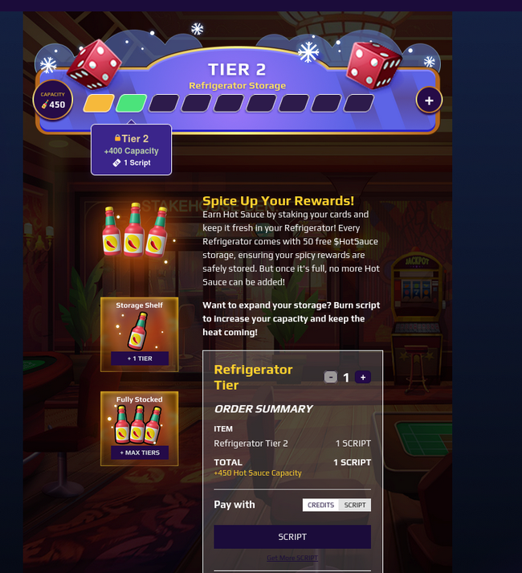The image size is (522, 573).
Task: Choose the Fully Stocked Max Tiers card
Action: pos(140,428)
